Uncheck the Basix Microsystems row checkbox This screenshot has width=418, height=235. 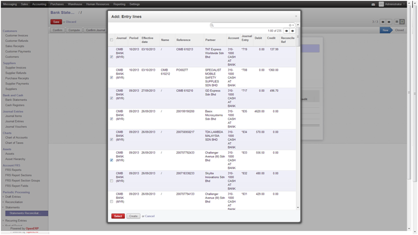click(x=111, y=119)
